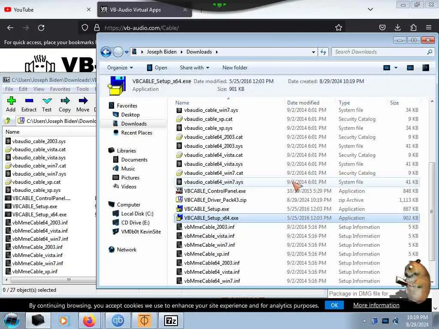Switch to 7-Zip in the taskbar
This screenshot has height=329, width=439.
click(171, 320)
